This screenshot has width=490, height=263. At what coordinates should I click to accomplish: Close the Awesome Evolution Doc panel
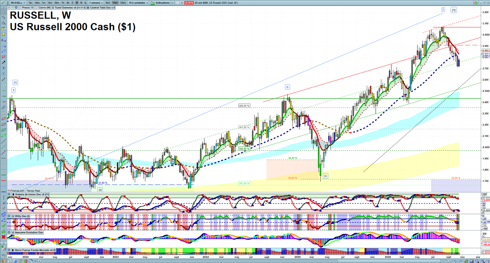(9, 233)
